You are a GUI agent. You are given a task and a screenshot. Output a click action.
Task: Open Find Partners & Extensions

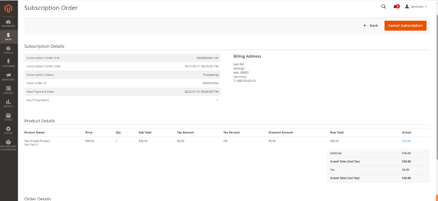(8, 145)
